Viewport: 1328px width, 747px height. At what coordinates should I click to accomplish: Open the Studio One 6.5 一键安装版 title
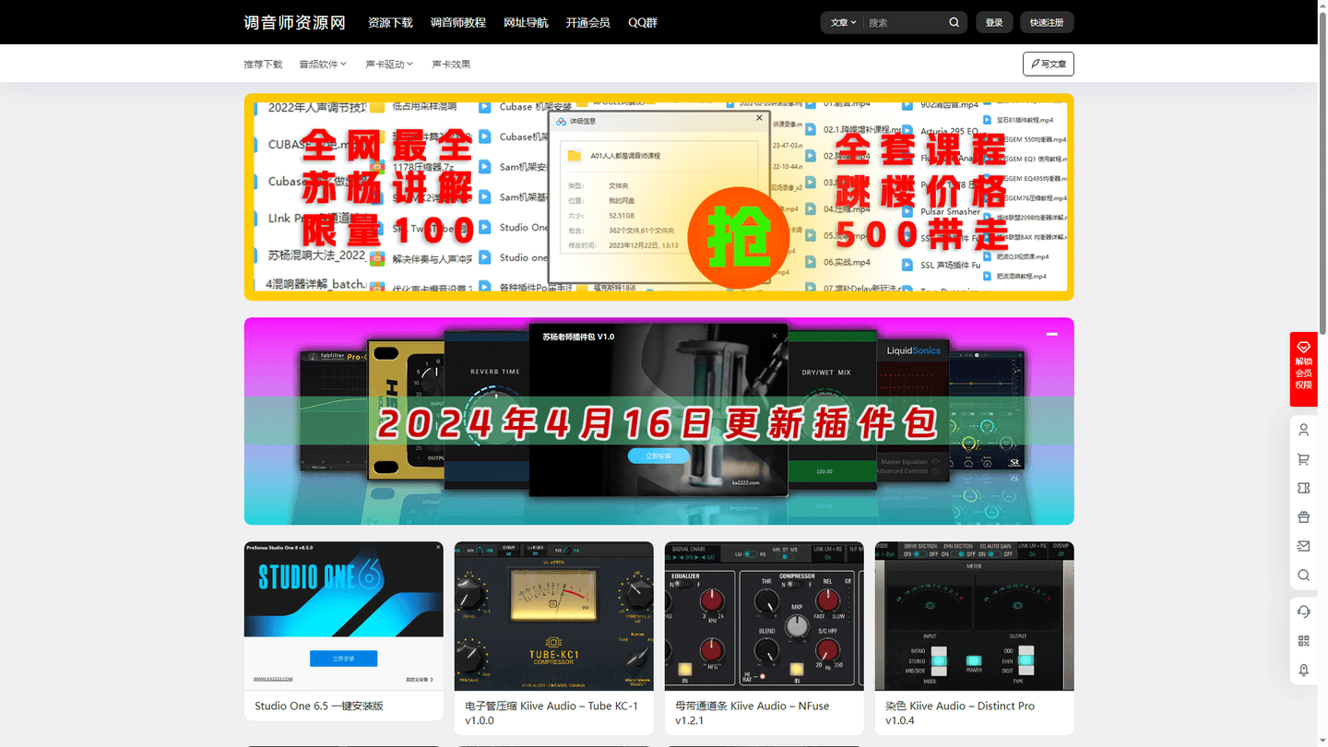pyautogui.click(x=319, y=705)
